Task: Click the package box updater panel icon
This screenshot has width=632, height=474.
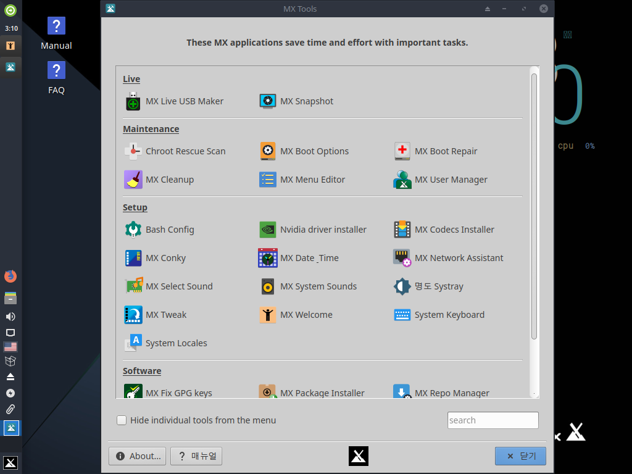Action: tap(10, 361)
